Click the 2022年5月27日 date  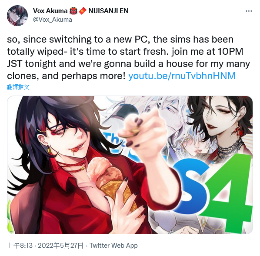(60, 246)
